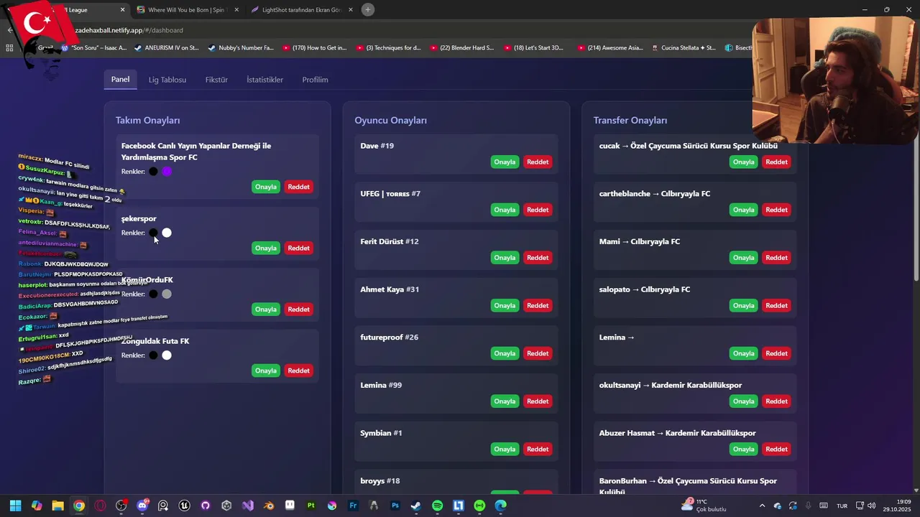The image size is (920, 517).
Task: Reject cartheblanche transfer to Cılbıryayla FC
Action: (x=776, y=210)
